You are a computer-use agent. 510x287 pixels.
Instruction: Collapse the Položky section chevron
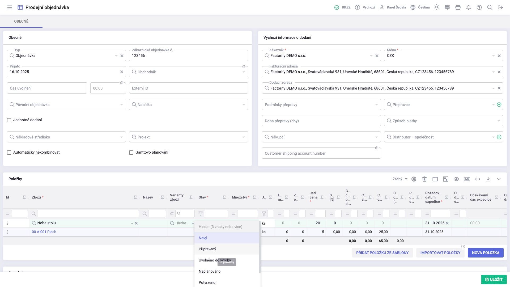click(x=499, y=179)
